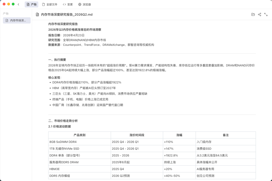272x181 pixels.
Task: Click the +1922.8% cell in the price table
Action: pos(179,155)
